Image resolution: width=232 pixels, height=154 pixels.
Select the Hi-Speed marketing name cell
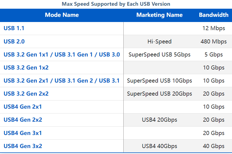pyautogui.click(x=159, y=42)
